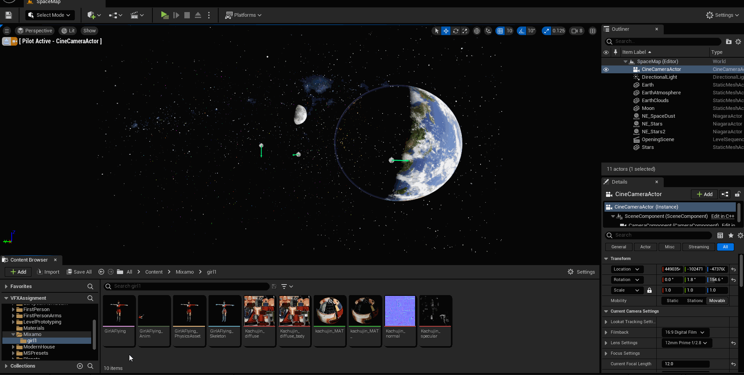744x375 pixels.
Task: Toggle world coordinate system globe icon
Action: tap(477, 31)
